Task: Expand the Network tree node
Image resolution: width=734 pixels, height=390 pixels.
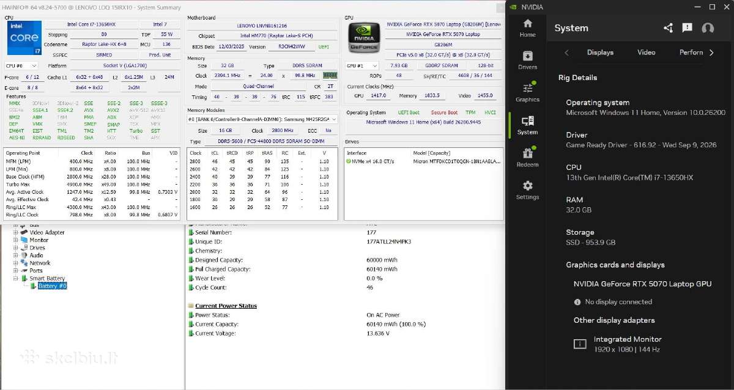Action: (16, 263)
